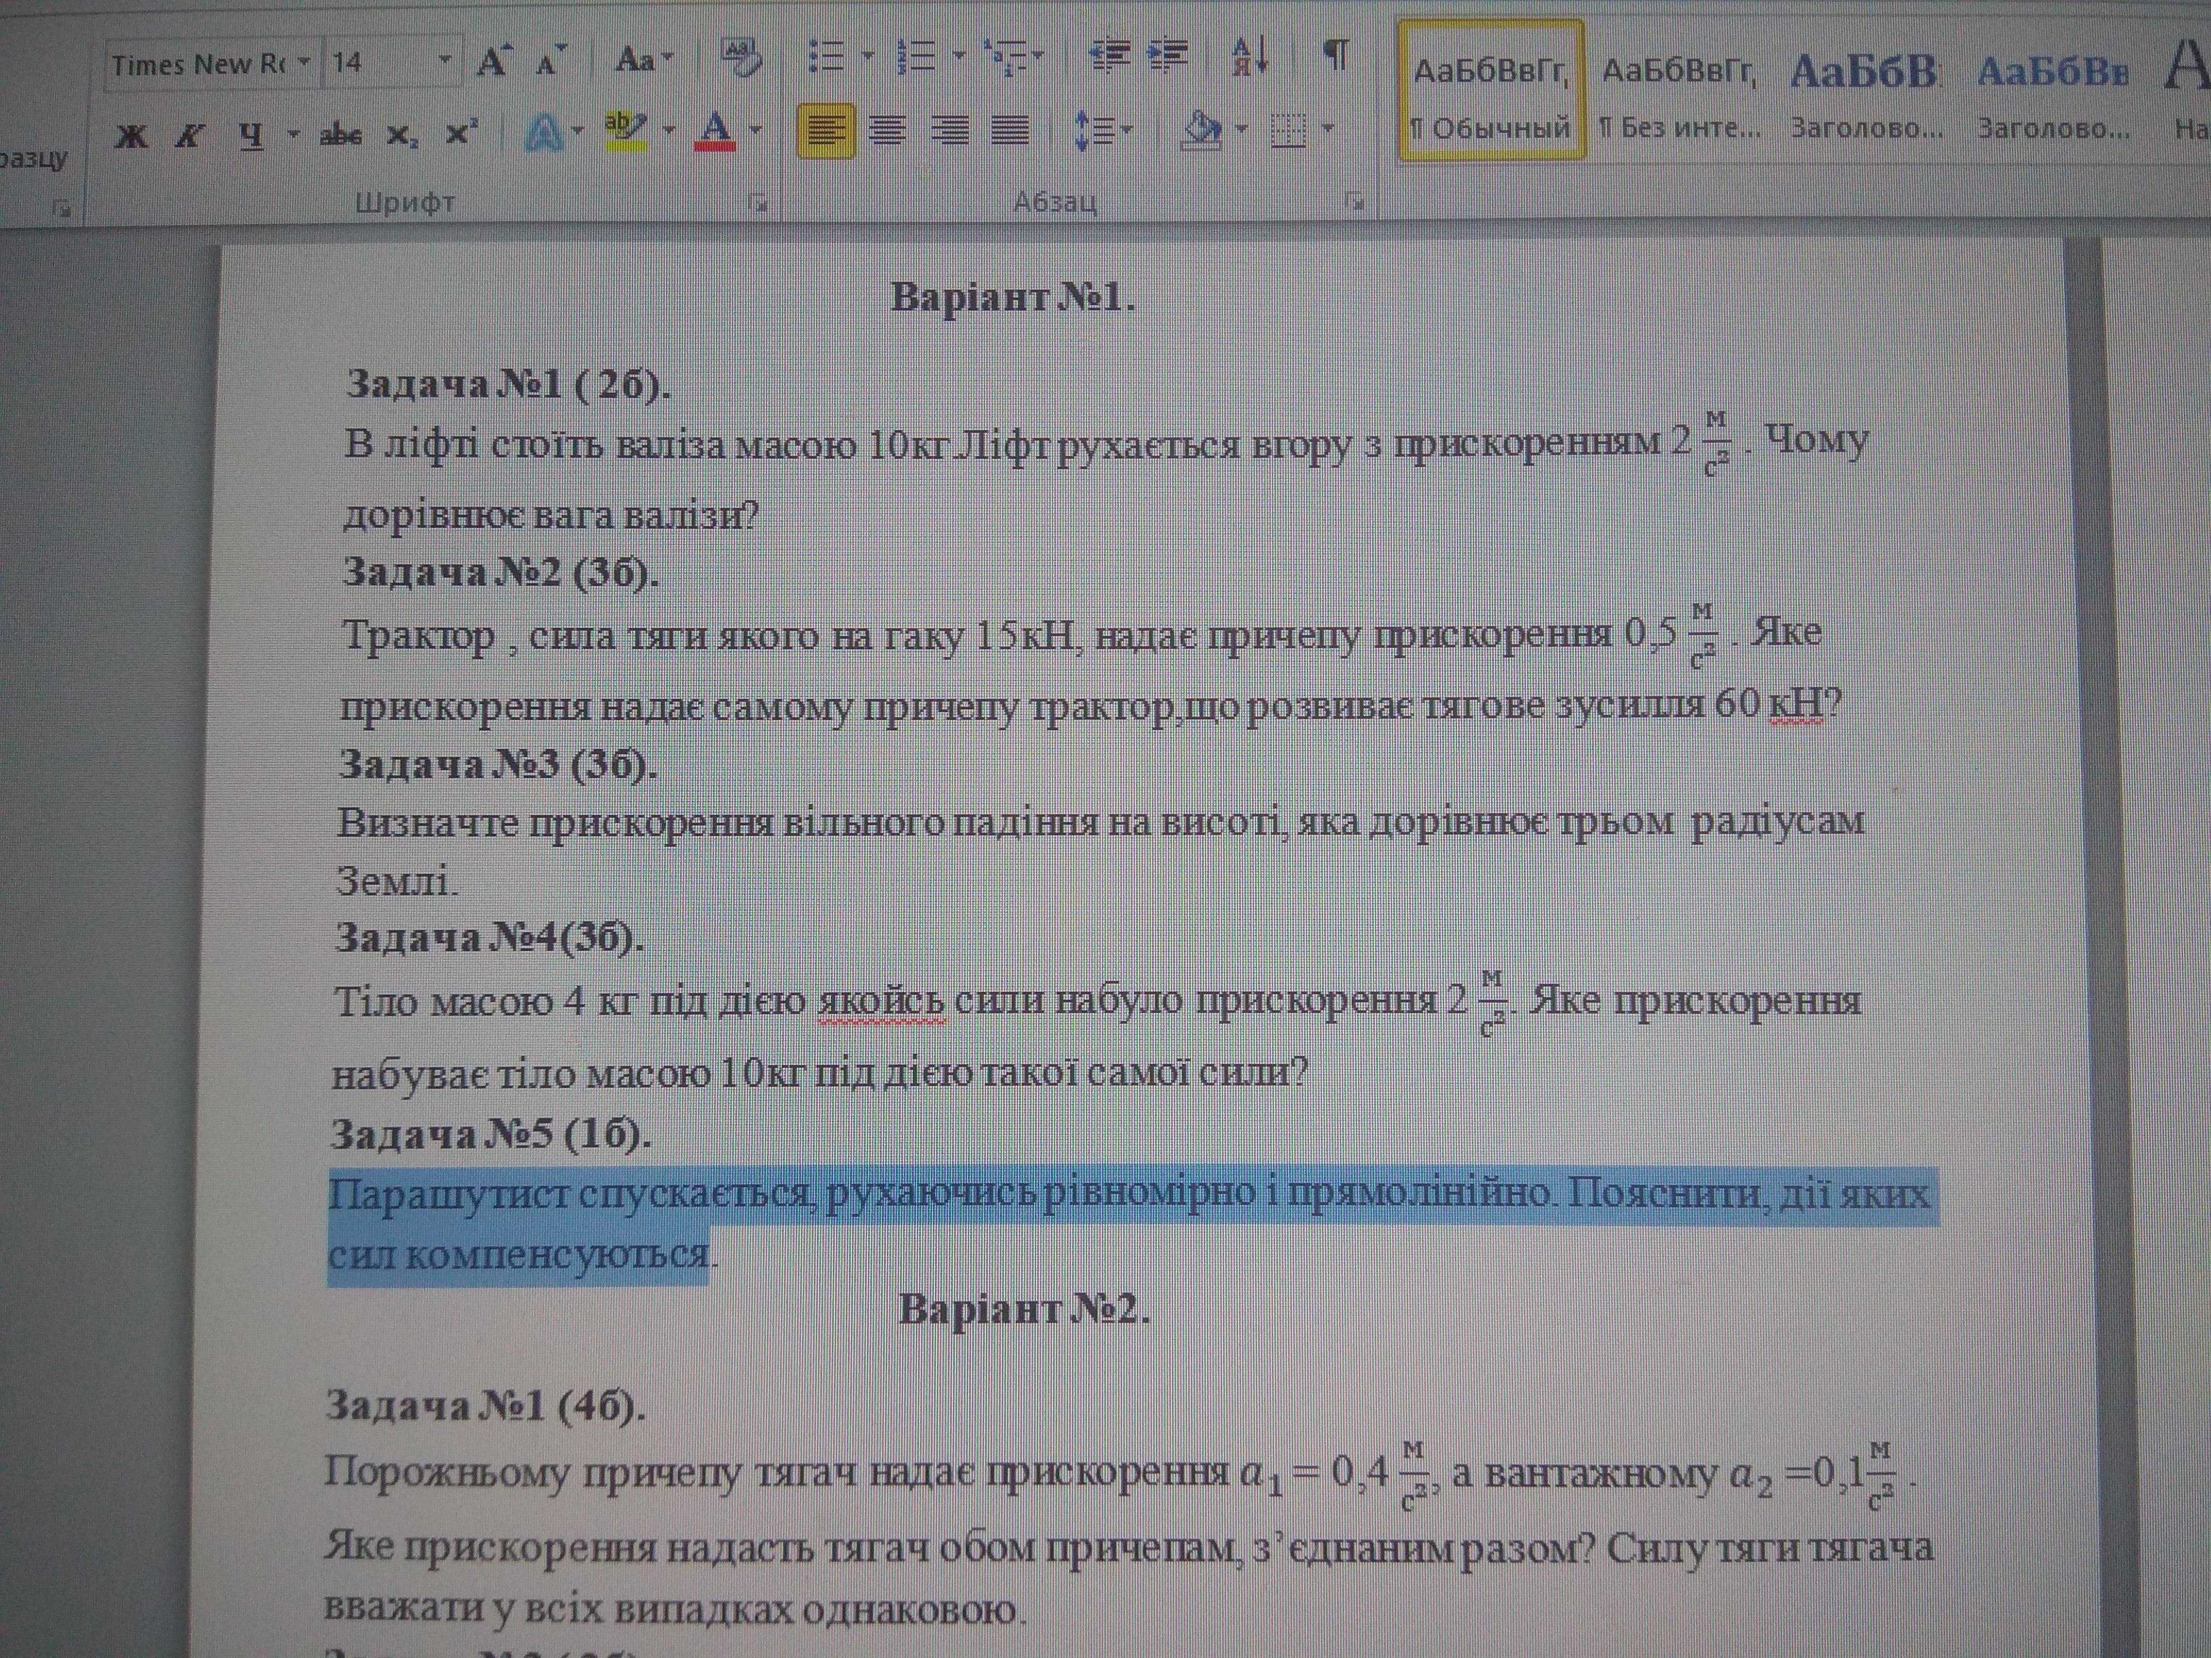The height and width of the screenshot is (1658, 2211).
Task: Toggle italic К formatting
Action: 189,135
